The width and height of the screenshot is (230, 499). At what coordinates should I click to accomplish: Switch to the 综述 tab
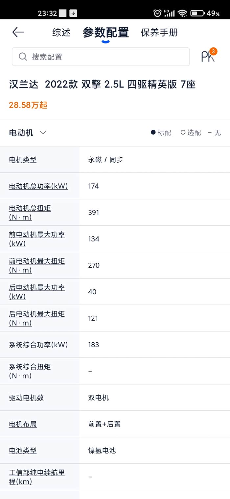[x=61, y=32]
